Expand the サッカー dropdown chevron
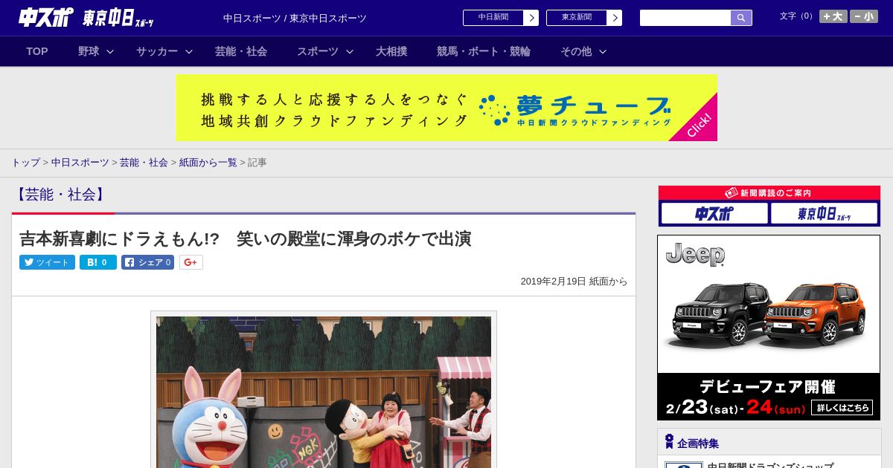This screenshot has width=893, height=468. tap(189, 51)
